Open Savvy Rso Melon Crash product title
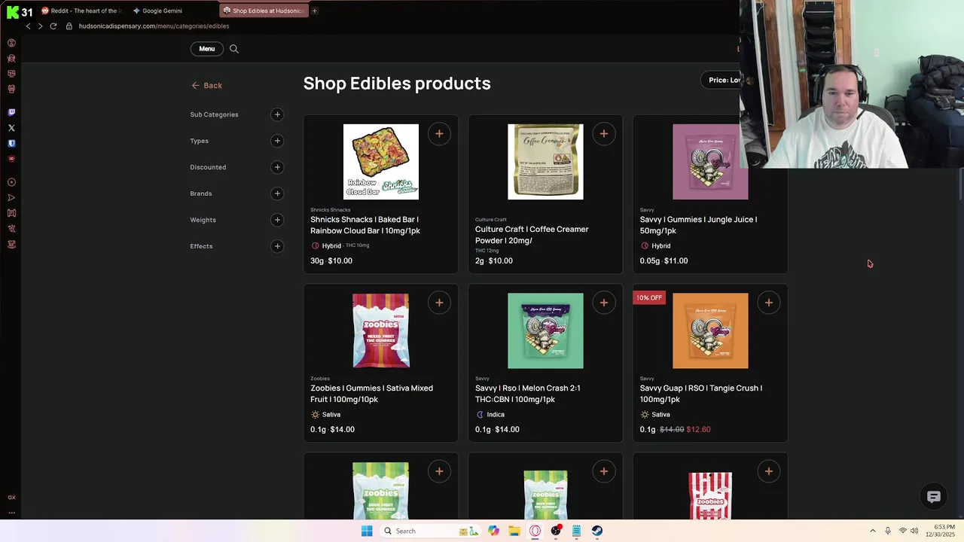Screen dimensions: 964x542 [527, 394]
